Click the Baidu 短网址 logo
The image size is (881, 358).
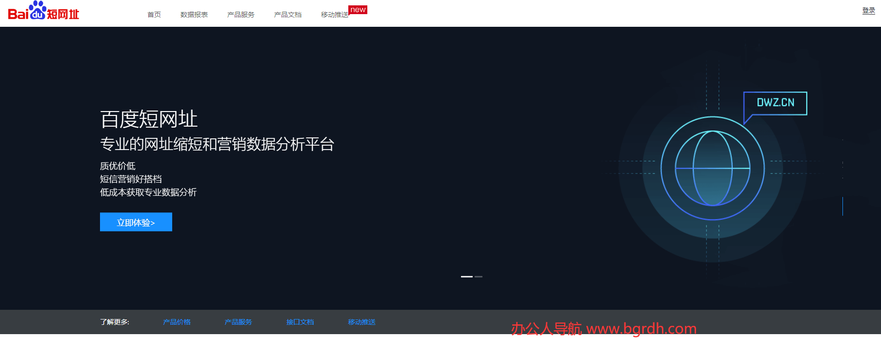43,12
